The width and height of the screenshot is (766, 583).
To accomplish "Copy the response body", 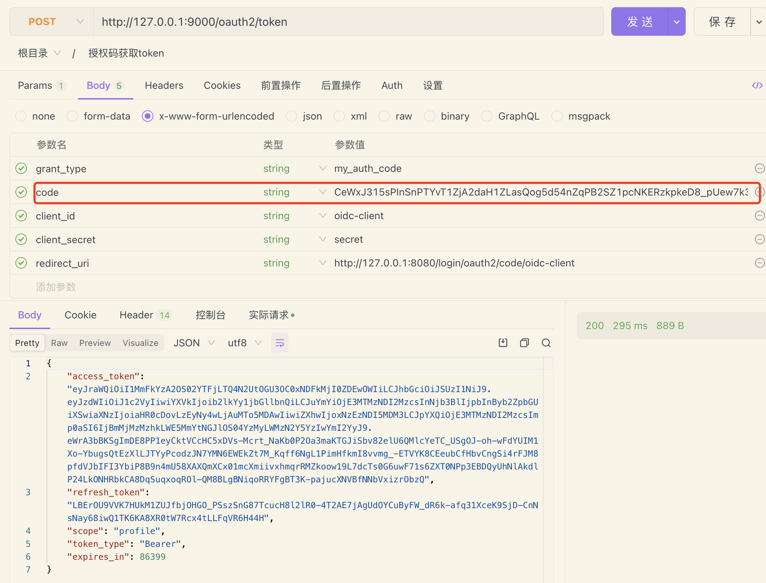I will (x=525, y=343).
